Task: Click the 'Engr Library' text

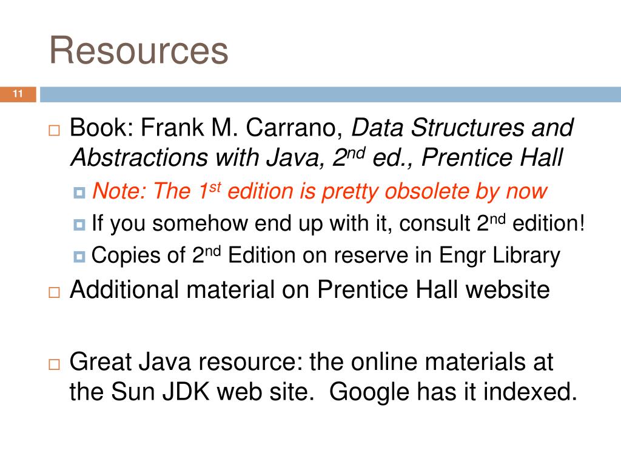Action: [x=500, y=256]
